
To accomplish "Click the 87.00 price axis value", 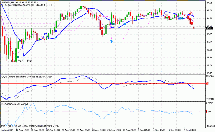I will click(209, 65).
